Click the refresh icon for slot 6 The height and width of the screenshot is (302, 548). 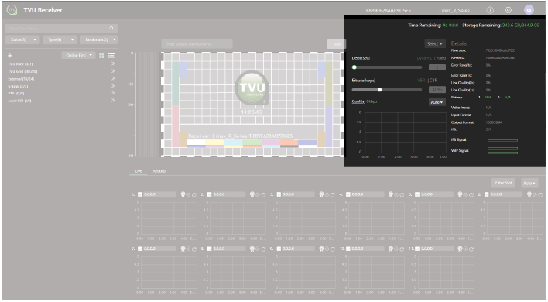(x=540, y=194)
